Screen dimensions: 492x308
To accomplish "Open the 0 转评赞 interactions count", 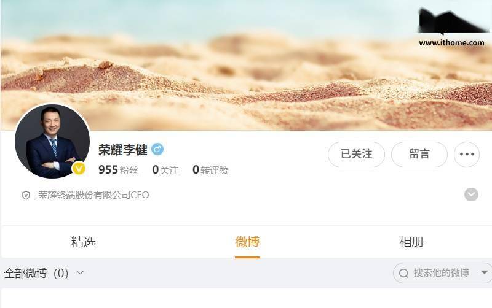I will coord(210,170).
